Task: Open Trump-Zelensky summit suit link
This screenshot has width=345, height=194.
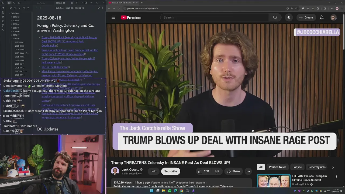Action: [68, 60]
